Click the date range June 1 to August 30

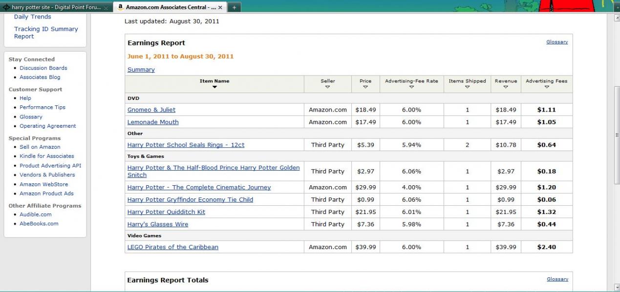coord(180,57)
